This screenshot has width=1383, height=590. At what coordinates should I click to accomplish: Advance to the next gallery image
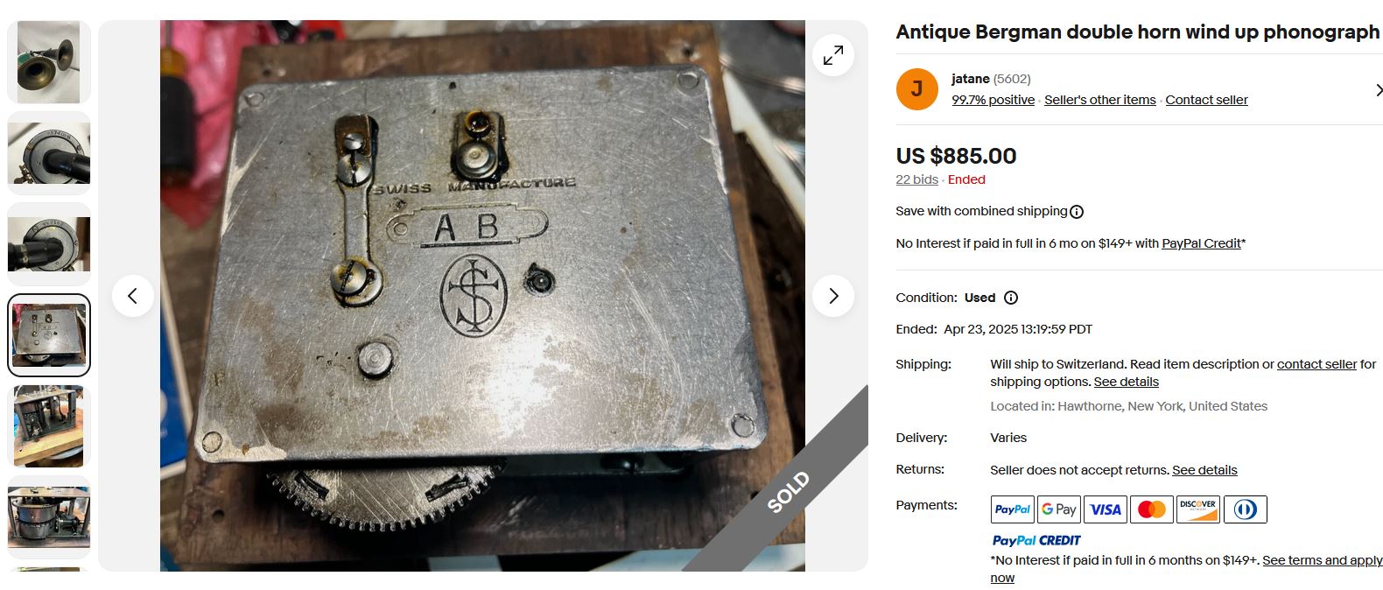833,296
